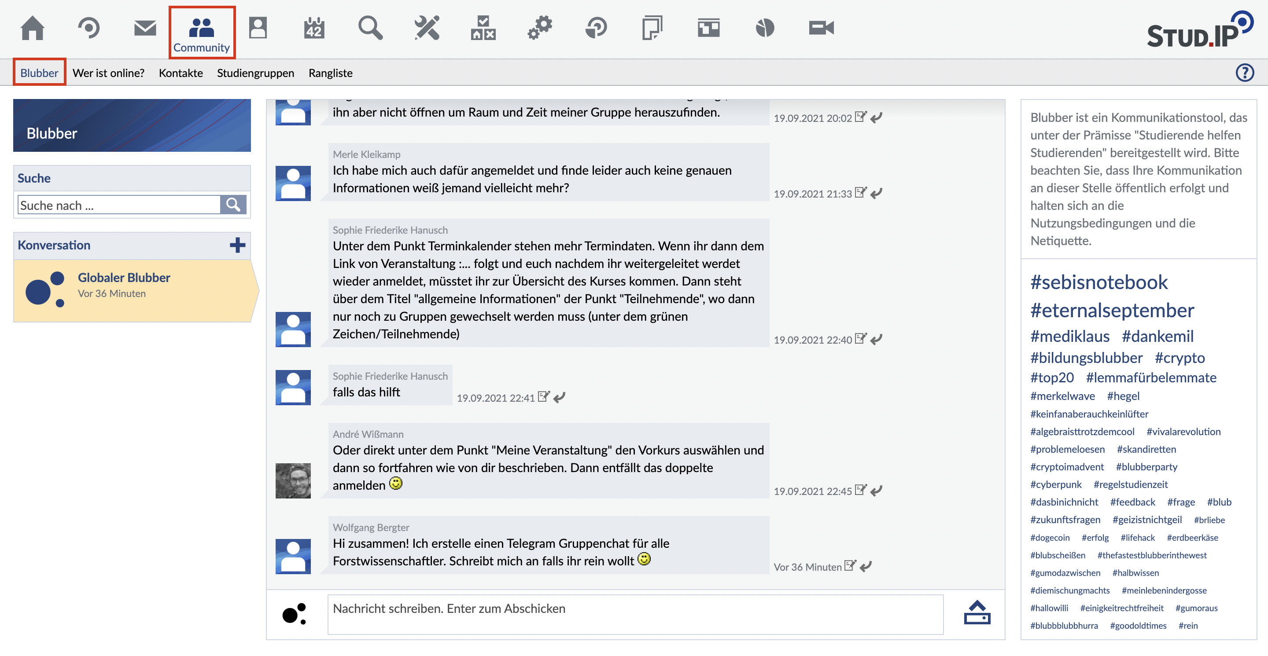This screenshot has height=656, width=1268.
Task: Click the upload file icon beside message box
Action: pyautogui.click(x=977, y=613)
